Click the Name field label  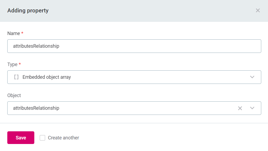pyautogui.click(x=14, y=33)
